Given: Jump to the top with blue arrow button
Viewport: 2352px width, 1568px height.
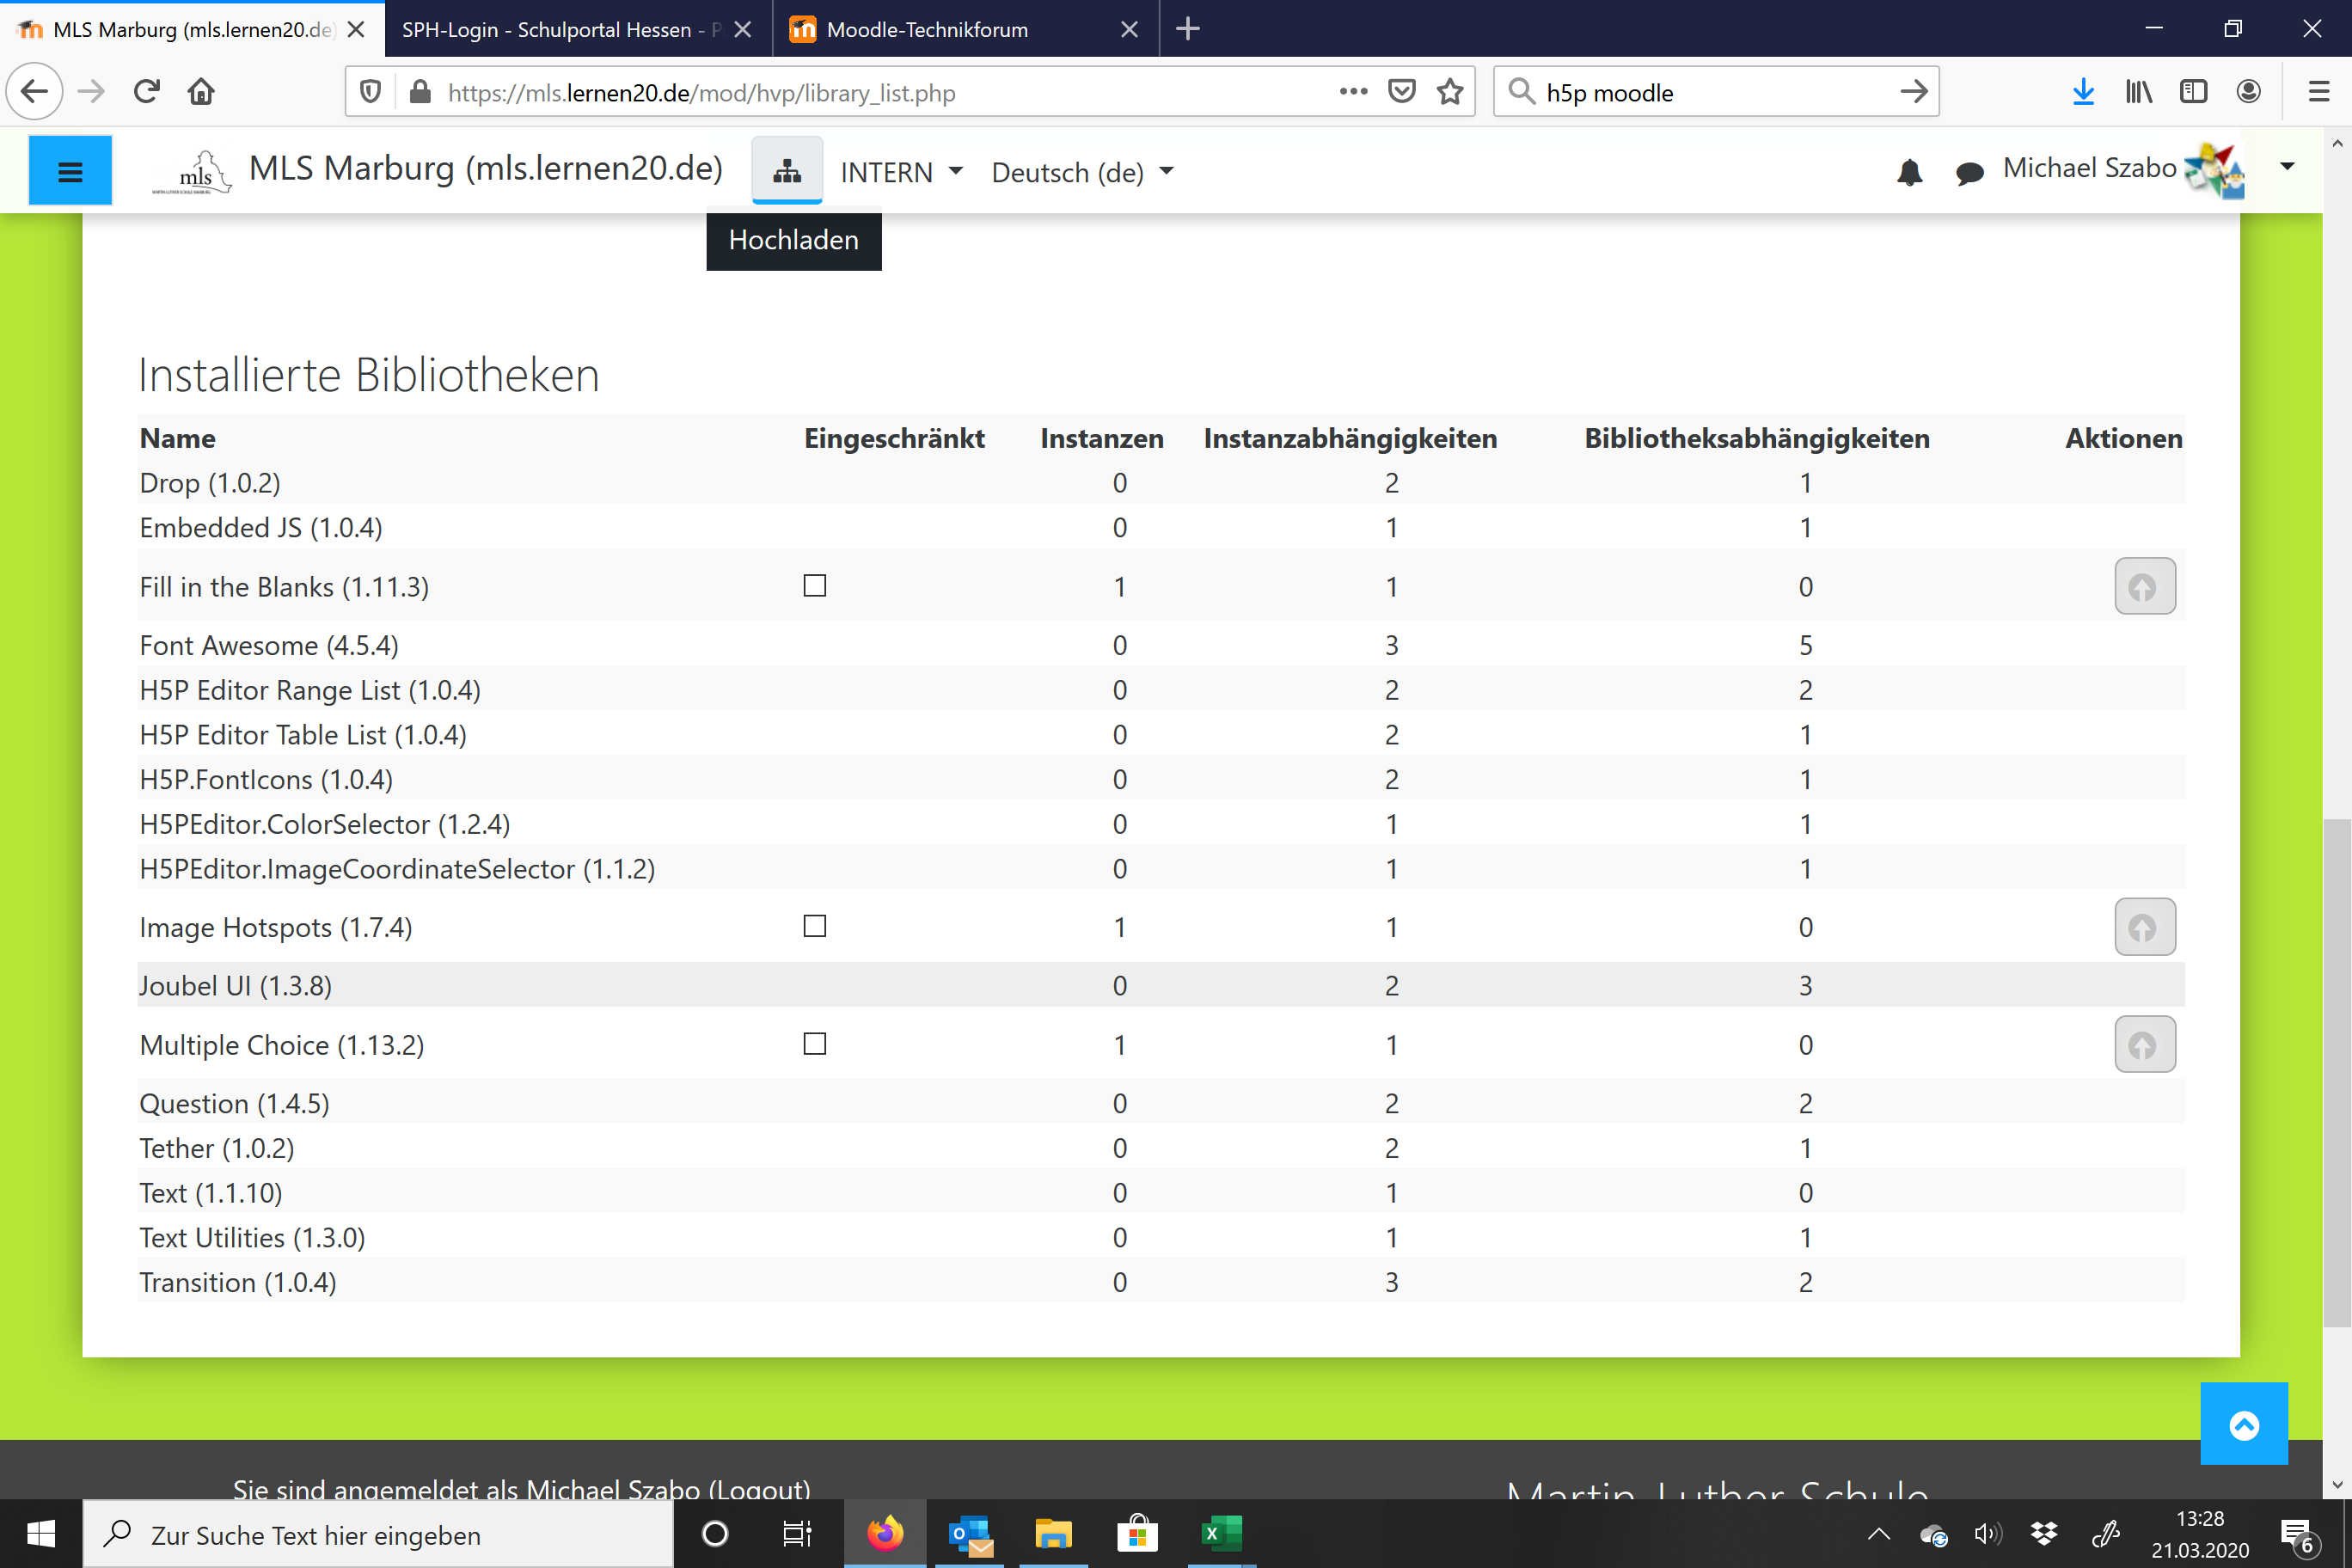Looking at the screenshot, I should click(2243, 1424).
